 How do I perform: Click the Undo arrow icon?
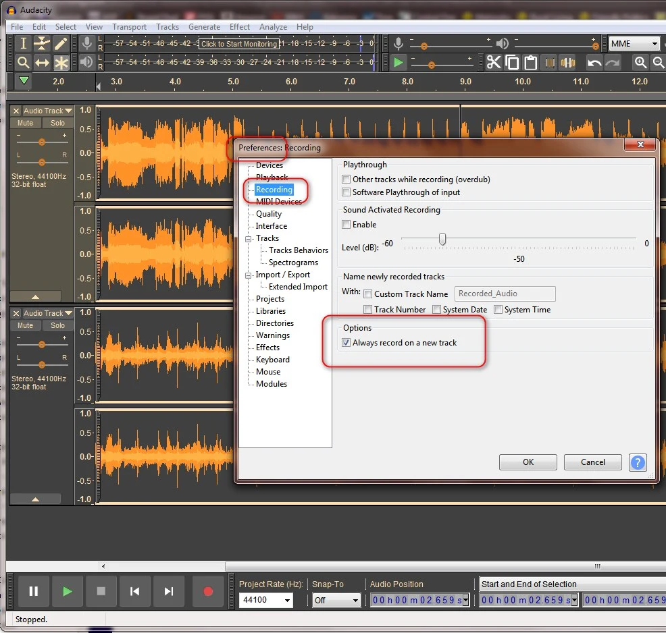click(x=594, y=63)
